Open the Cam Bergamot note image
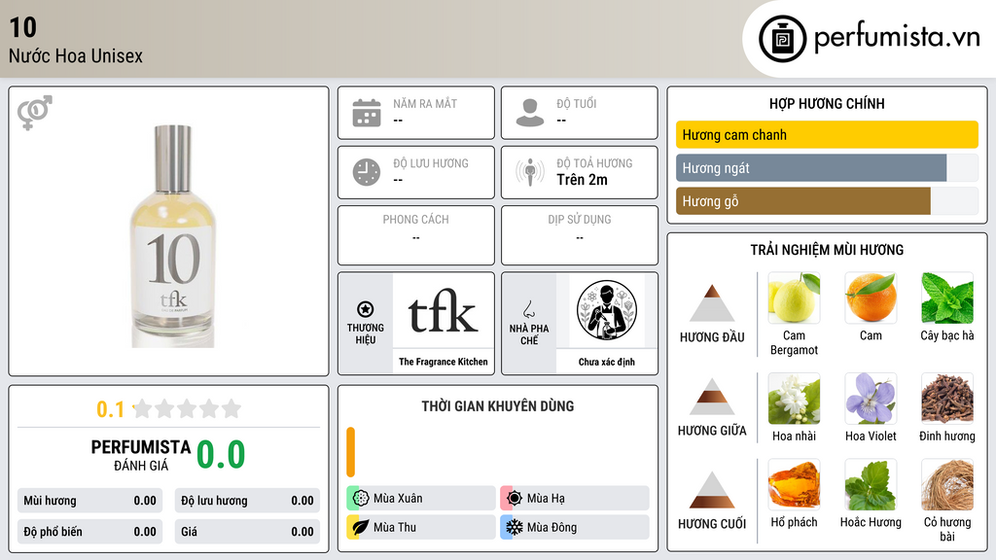Image resolution: width=996 pixels, height=560 pixels. [794, 297]
